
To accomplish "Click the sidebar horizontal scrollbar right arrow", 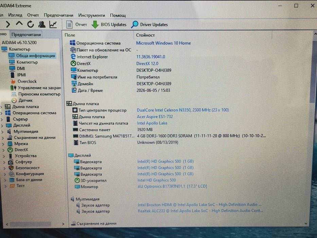I will coord(63,224).
